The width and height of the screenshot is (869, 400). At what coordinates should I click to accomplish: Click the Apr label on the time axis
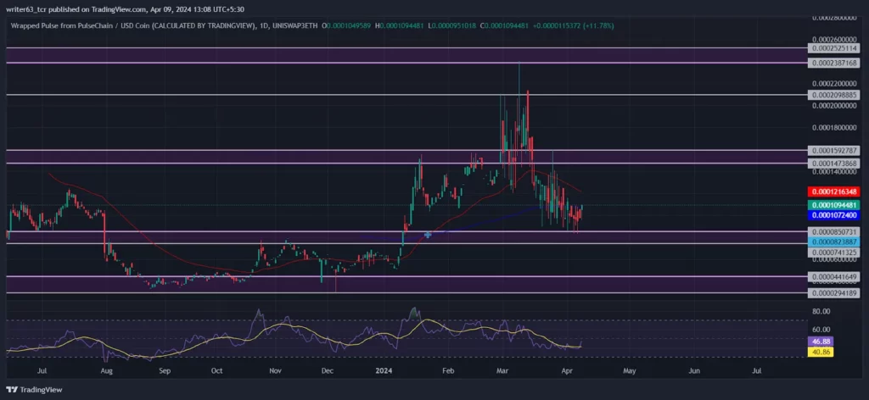566,370
